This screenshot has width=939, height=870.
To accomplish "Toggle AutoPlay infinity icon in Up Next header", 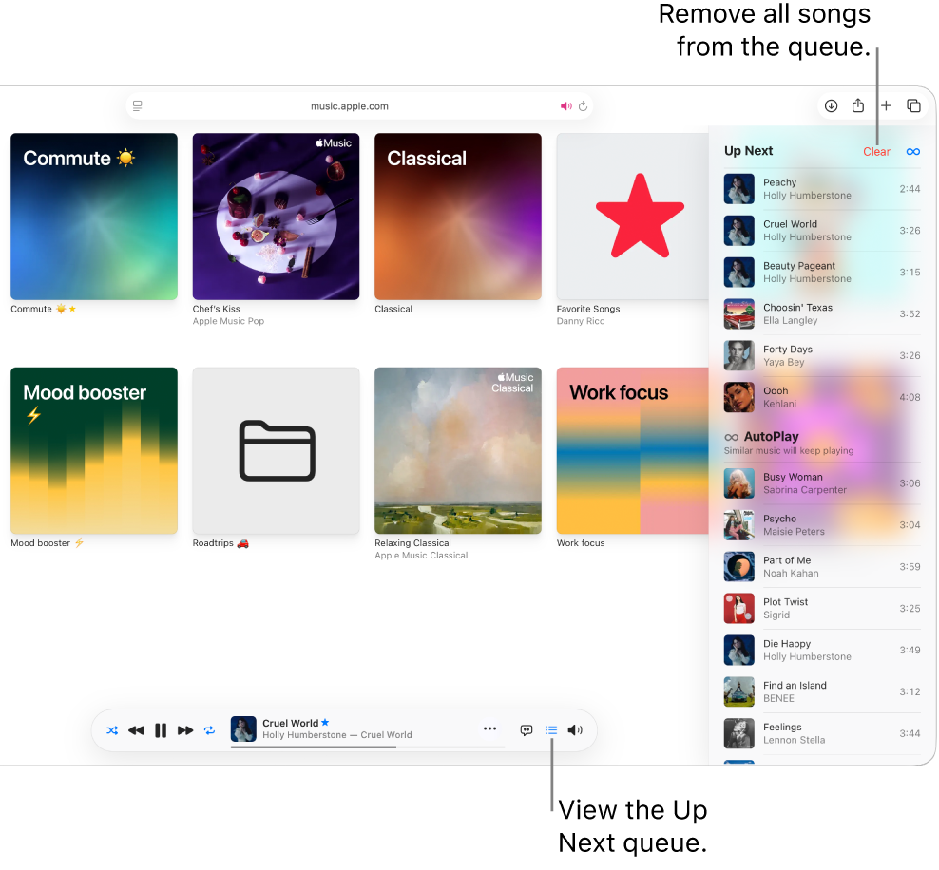I will tap(913, 151).
